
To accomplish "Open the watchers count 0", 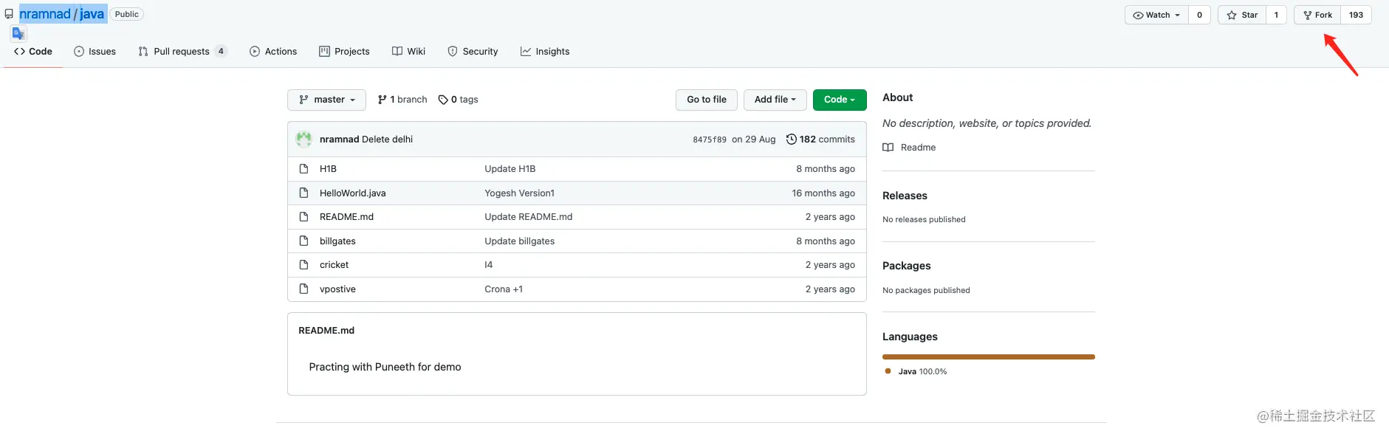I will coord(1199,15).
